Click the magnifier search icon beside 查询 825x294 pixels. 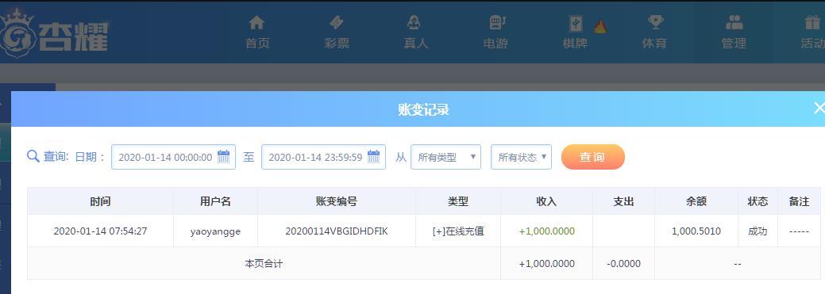tap(33, 156)
